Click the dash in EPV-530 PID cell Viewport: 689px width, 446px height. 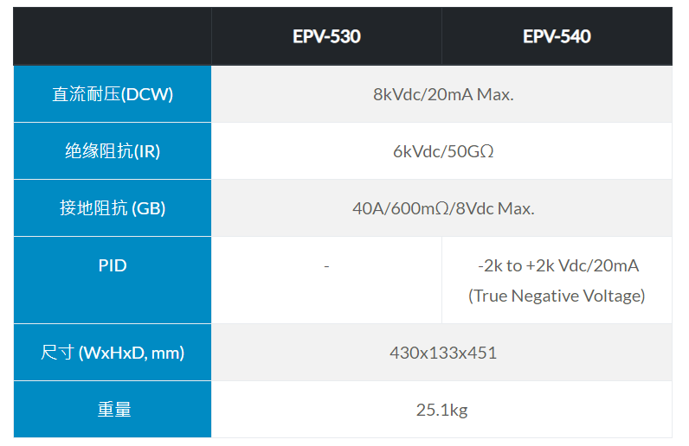(326, 267)
